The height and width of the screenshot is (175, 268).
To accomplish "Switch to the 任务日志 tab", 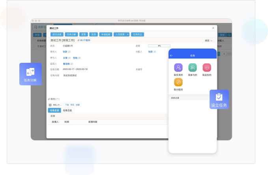I will coord(67,110).
